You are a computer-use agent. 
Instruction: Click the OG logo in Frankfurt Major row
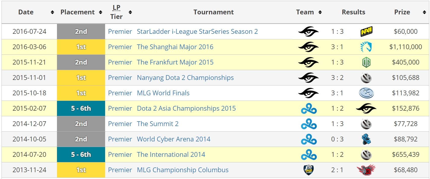(x=366, y=63)
